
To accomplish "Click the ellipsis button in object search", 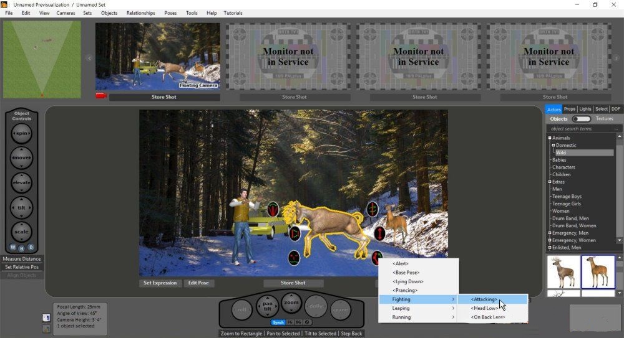I will pyautogui.click(x=617, y=129).
